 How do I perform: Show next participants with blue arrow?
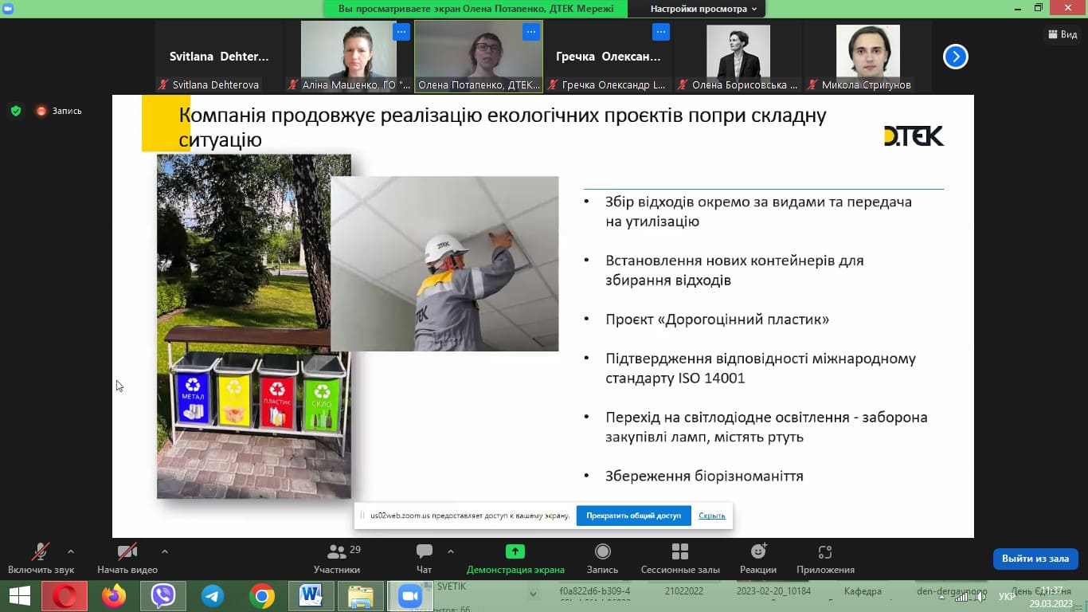pos(955,57)
